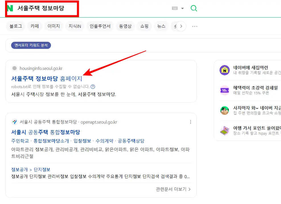Open the 공동주택상담 sublink
The width and height of the screenshot is (281, 204).
(x=131, y=141)
